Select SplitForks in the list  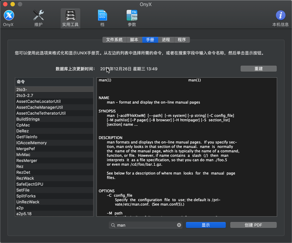point(54,196)
